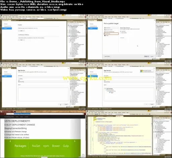Open About link in web page navbar

[x=21, y=117]
